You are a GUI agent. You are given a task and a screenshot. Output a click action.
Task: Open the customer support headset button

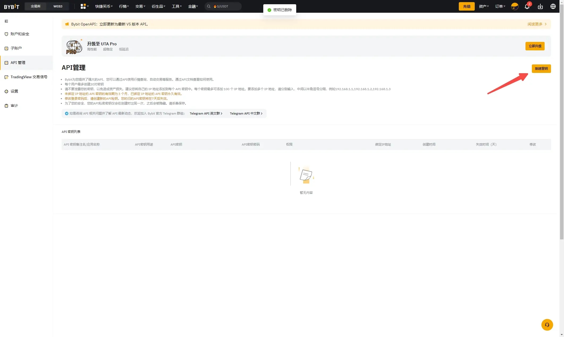[547, 325]
